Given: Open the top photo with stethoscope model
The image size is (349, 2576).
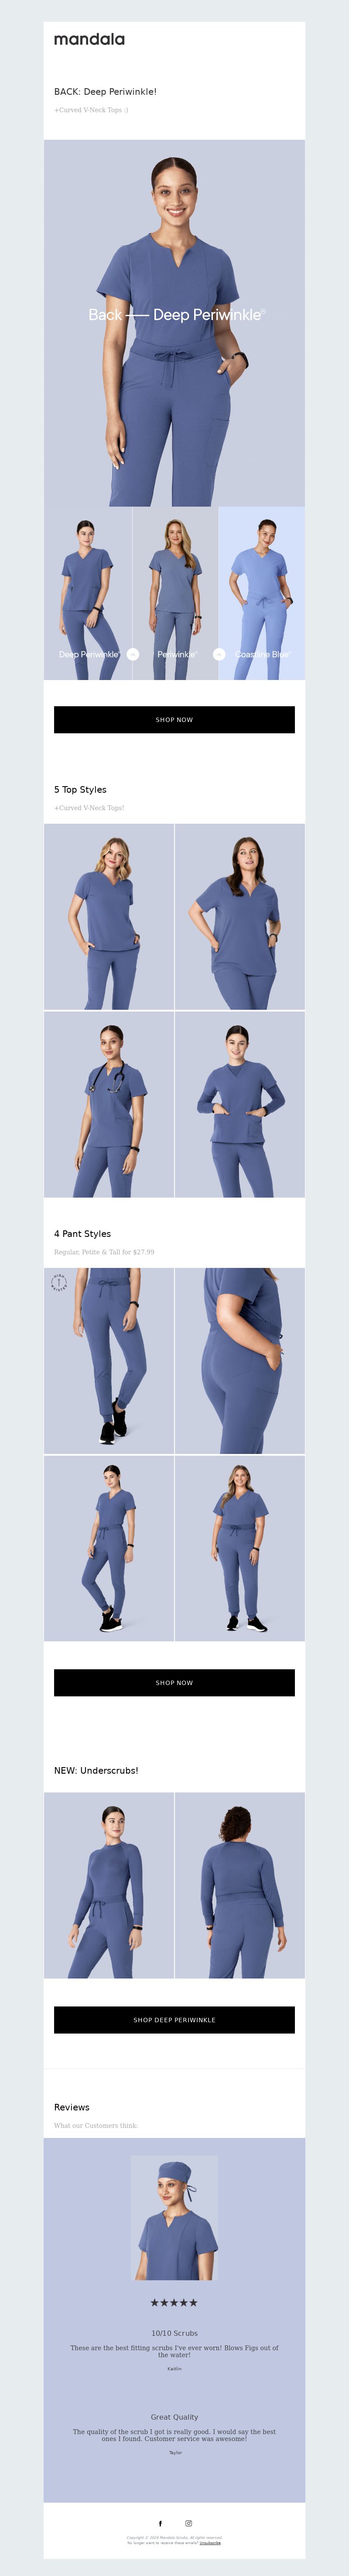Looking at the screenshot, I should click(x=109, y=1104).
